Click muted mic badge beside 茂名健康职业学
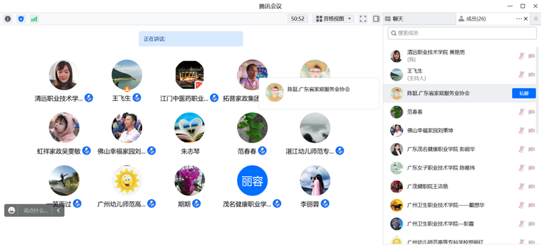 277,204
